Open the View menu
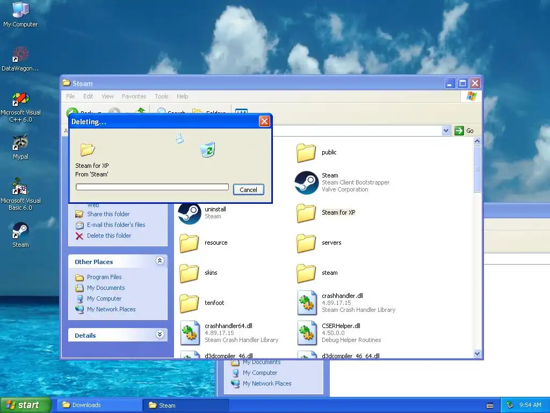 coord(107,96)
